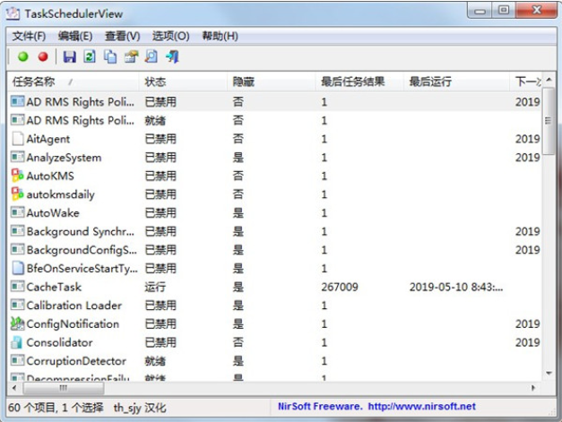Click the save floppy disk icon

point(69,56)
